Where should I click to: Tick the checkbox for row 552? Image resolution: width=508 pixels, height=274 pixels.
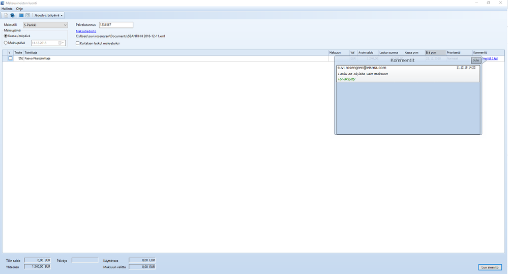tap(10, 58)
